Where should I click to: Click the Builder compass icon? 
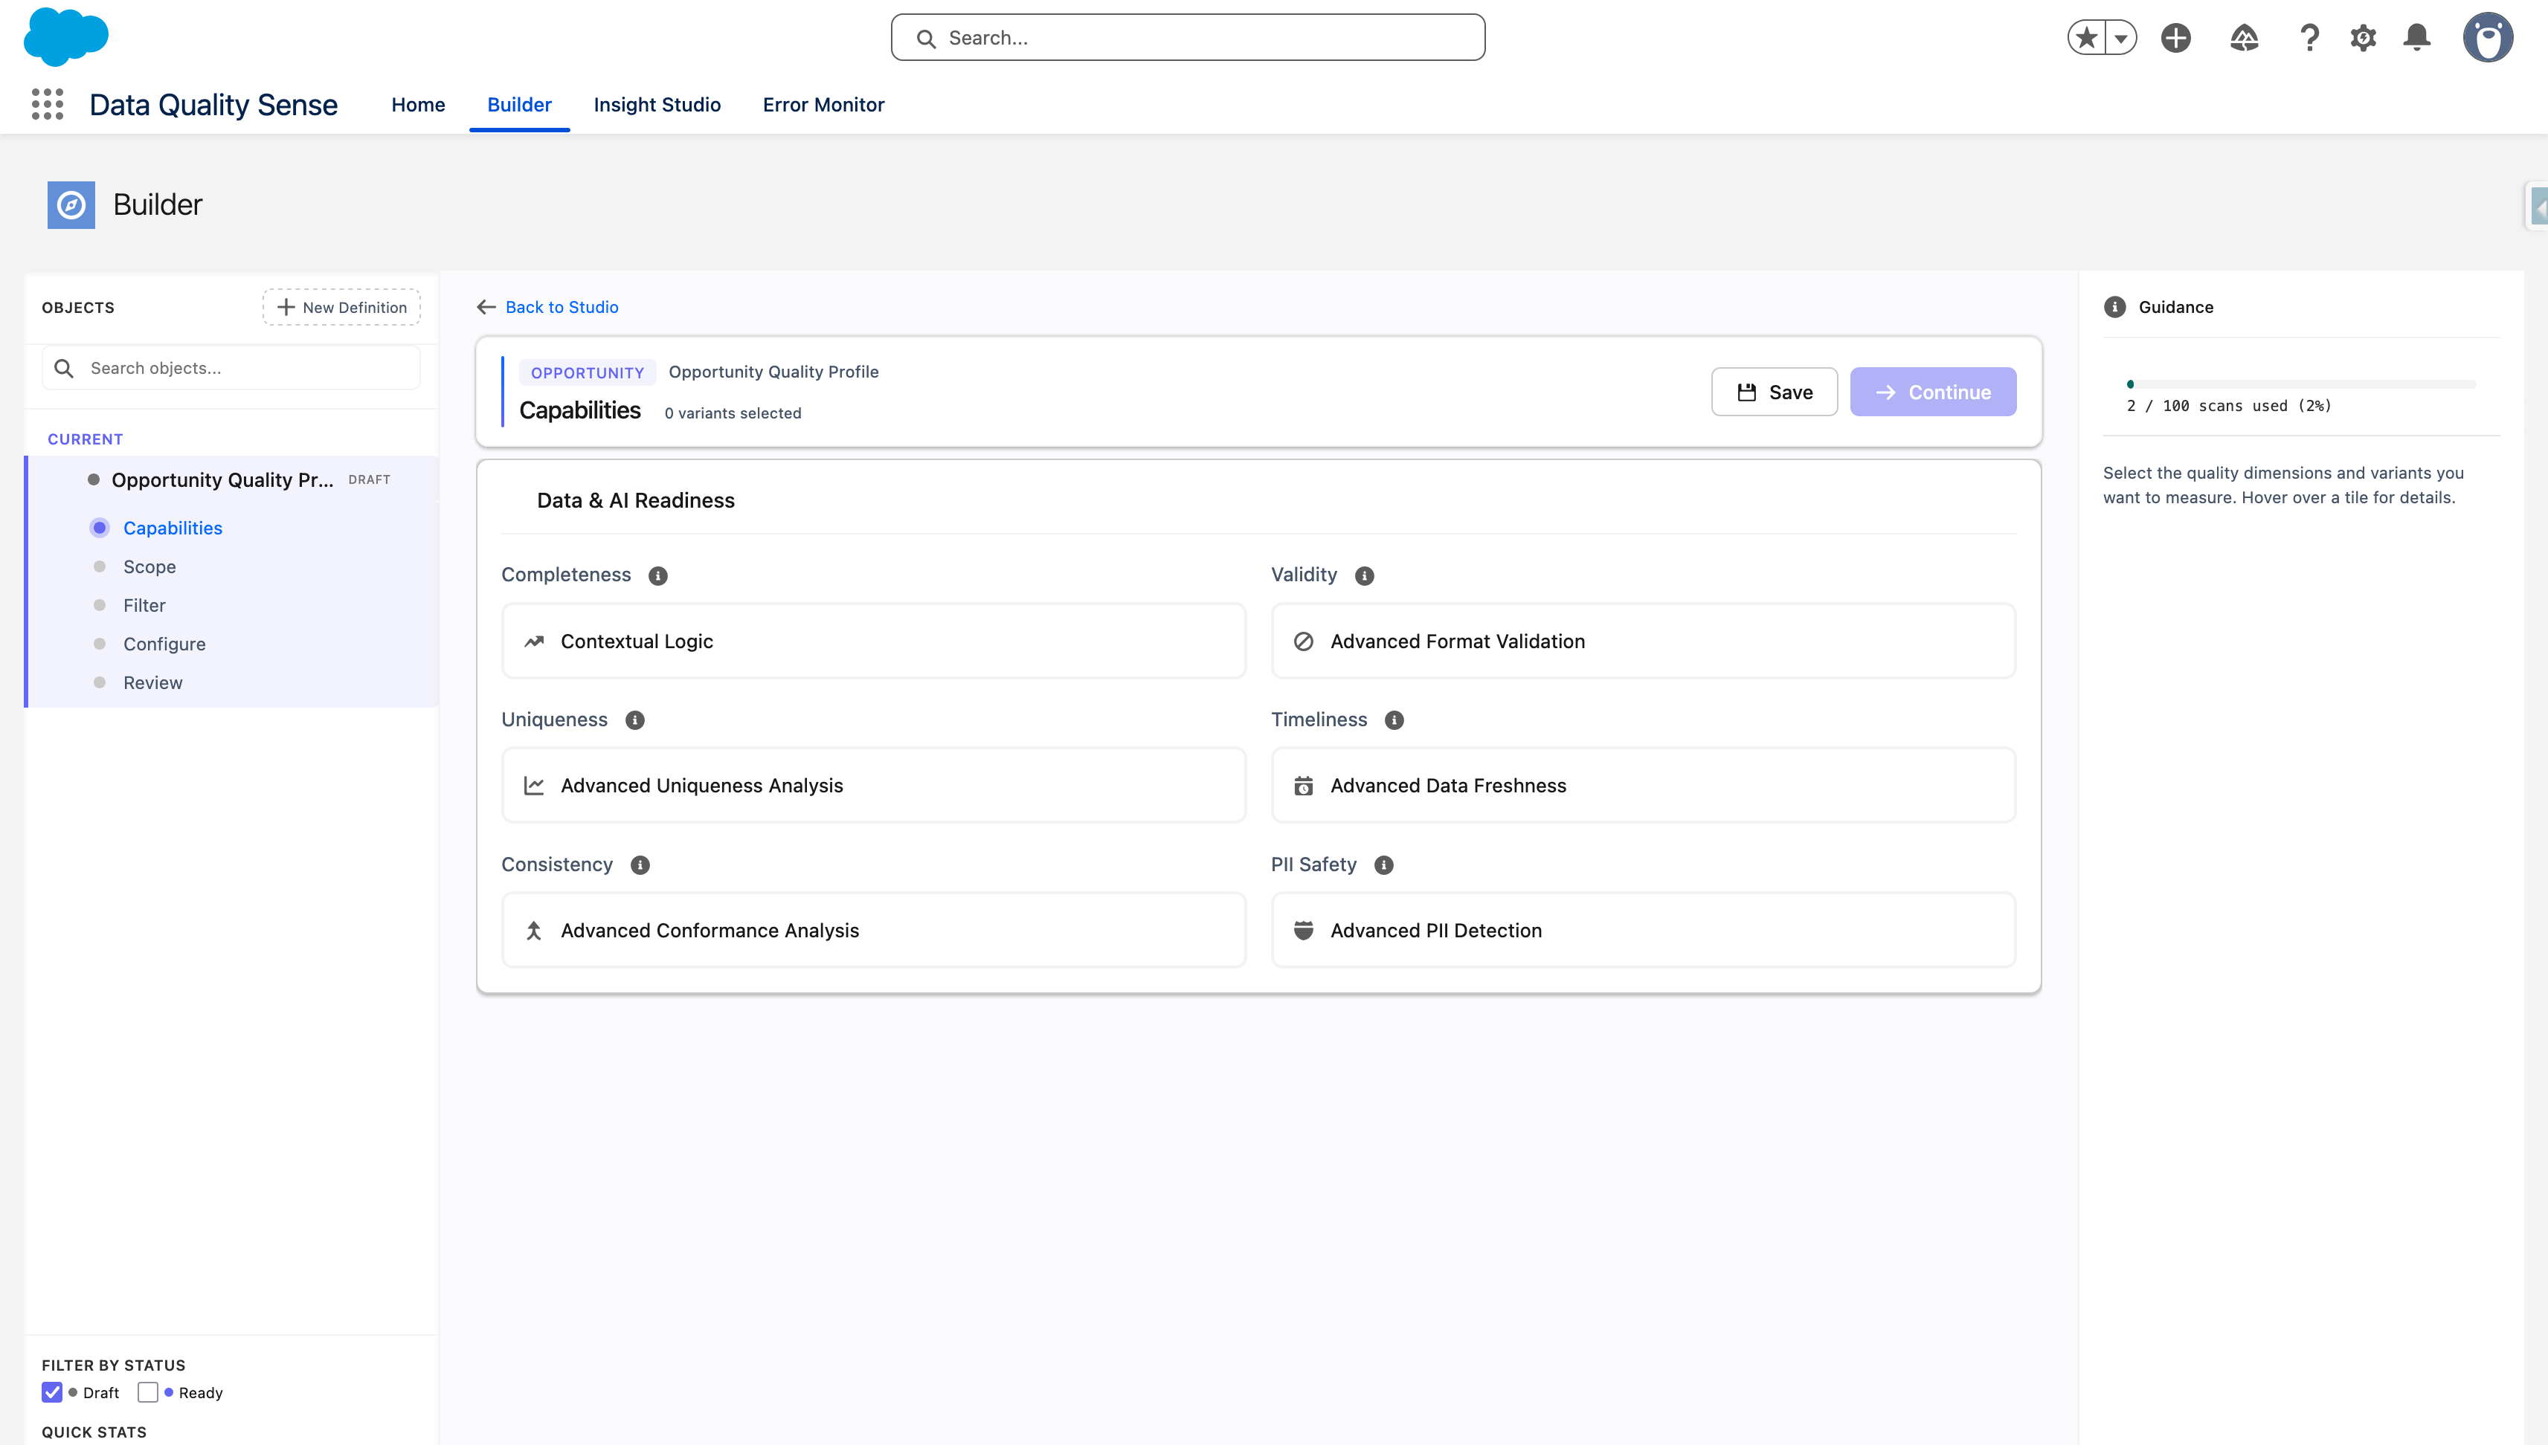click(71, 205)
